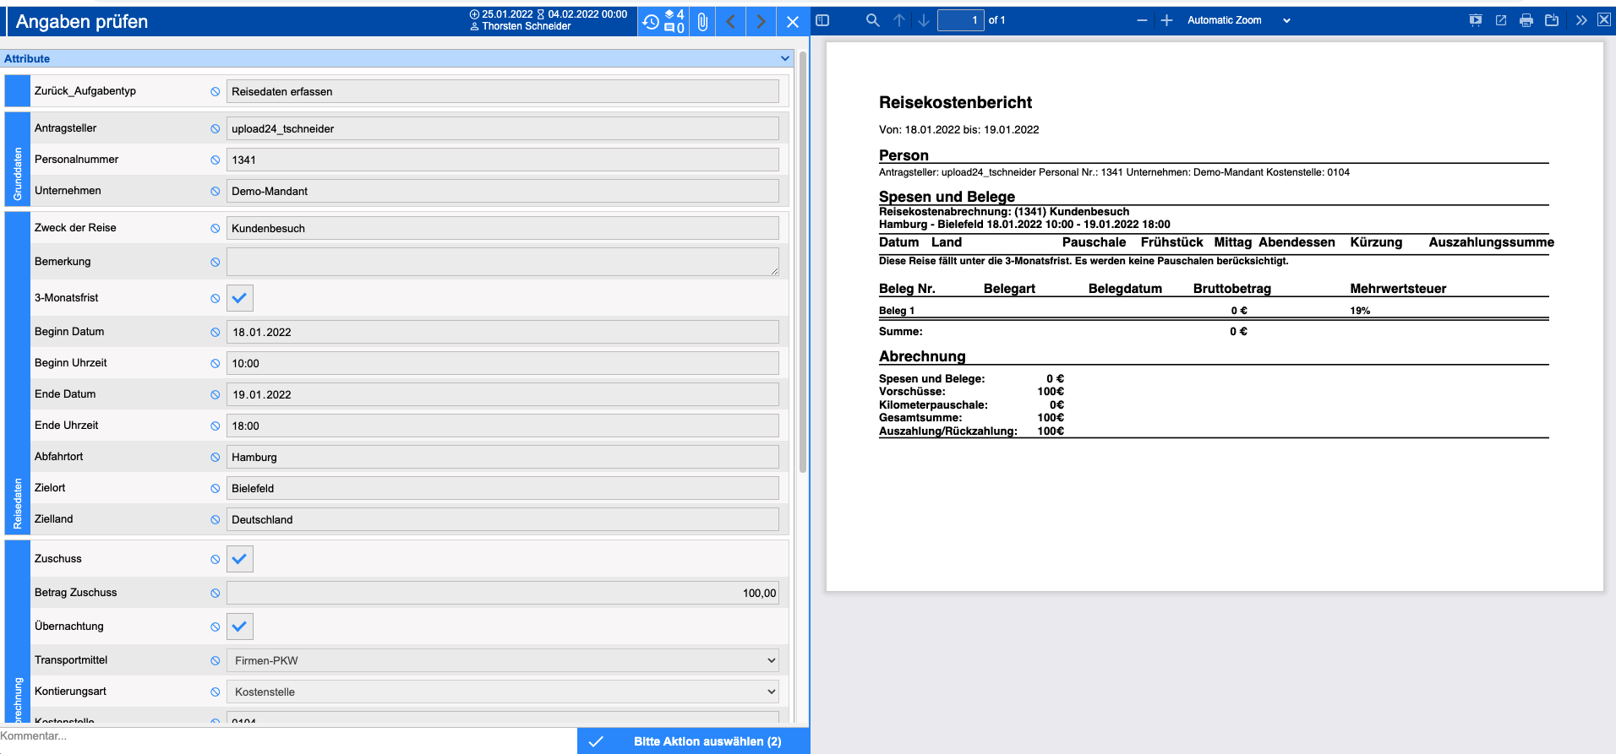The width and height of the screenshot is (1616, 754).
Task: Zoom in on the PDF document
Action: pos(1166,20)
